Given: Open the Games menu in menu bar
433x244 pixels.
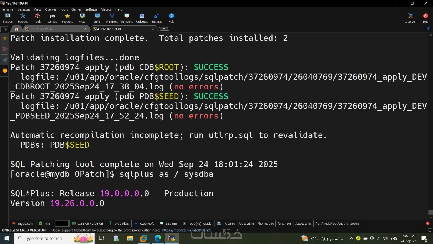Looking at the screenshot, I should point(76,9).
